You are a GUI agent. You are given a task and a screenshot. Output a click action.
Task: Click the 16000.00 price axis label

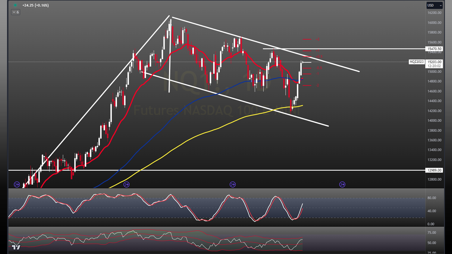[435, 23]
